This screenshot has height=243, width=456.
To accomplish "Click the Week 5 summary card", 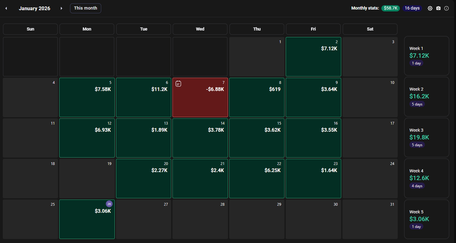I will [x=427, y=219].
